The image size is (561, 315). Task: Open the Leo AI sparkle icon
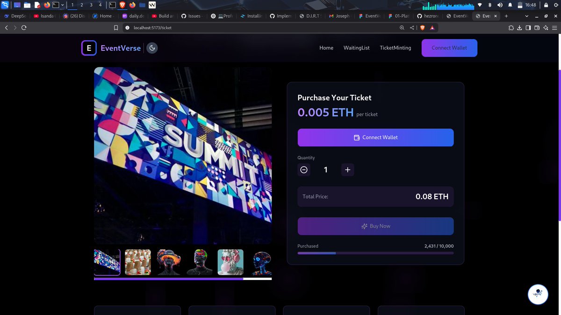(x=545, y=28)
